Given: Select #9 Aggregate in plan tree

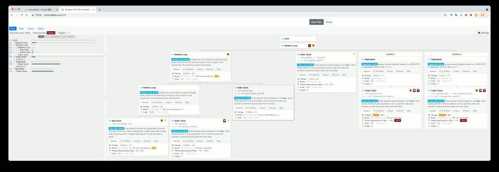Looking at the screenshot, I should pyautogui.click(x=21, y=62).
